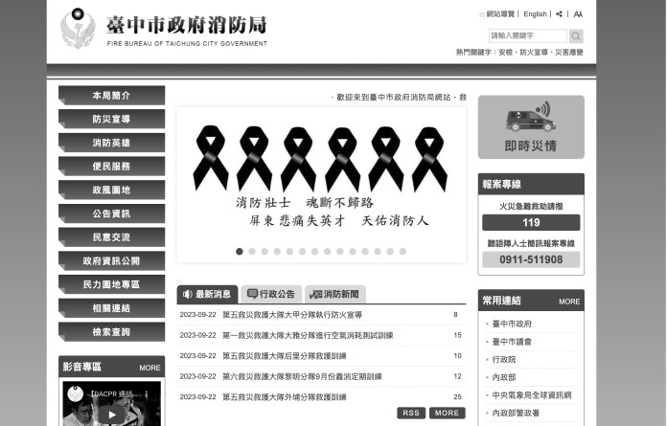
Task: Switch language to English
Action: (x=535, y=14)
